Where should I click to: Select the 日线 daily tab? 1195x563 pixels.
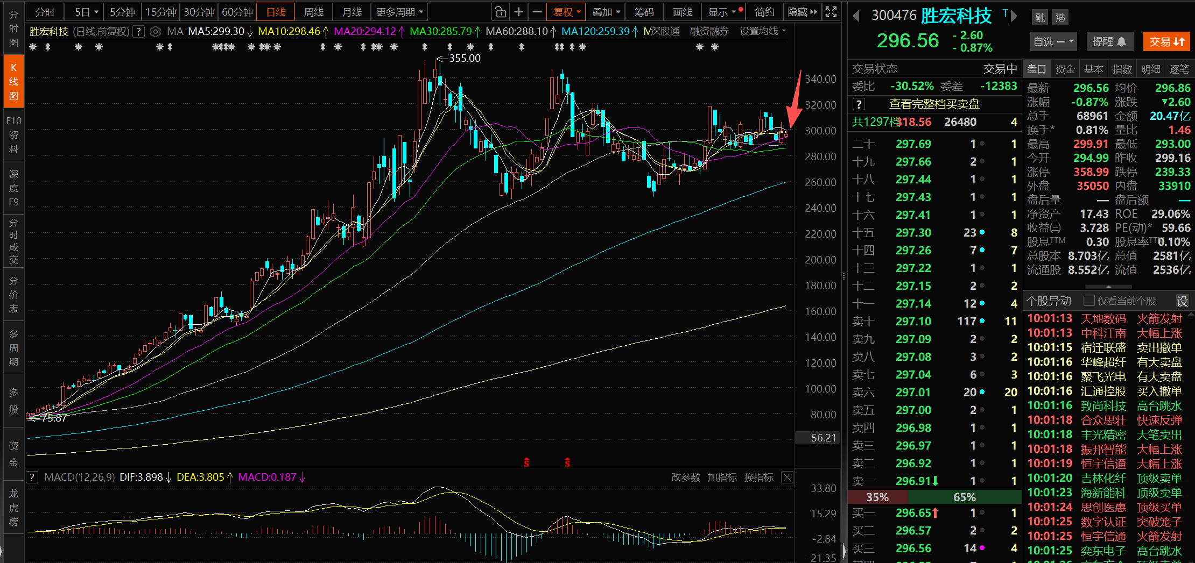click(276, 12)
